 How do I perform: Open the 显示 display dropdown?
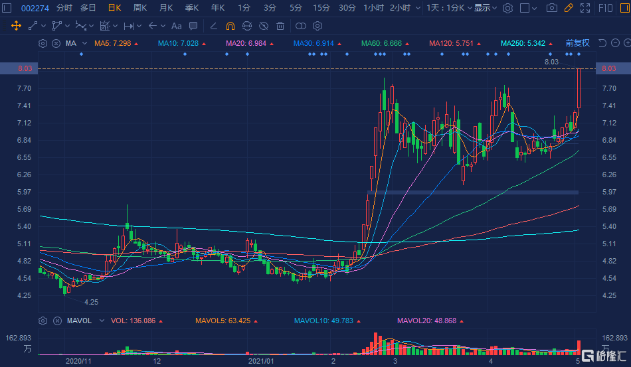486,8
